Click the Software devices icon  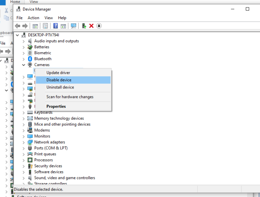tap(30, 172)
